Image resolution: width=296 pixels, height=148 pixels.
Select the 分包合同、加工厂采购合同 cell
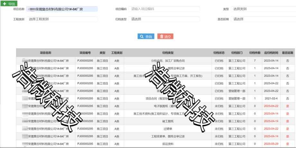168,61
